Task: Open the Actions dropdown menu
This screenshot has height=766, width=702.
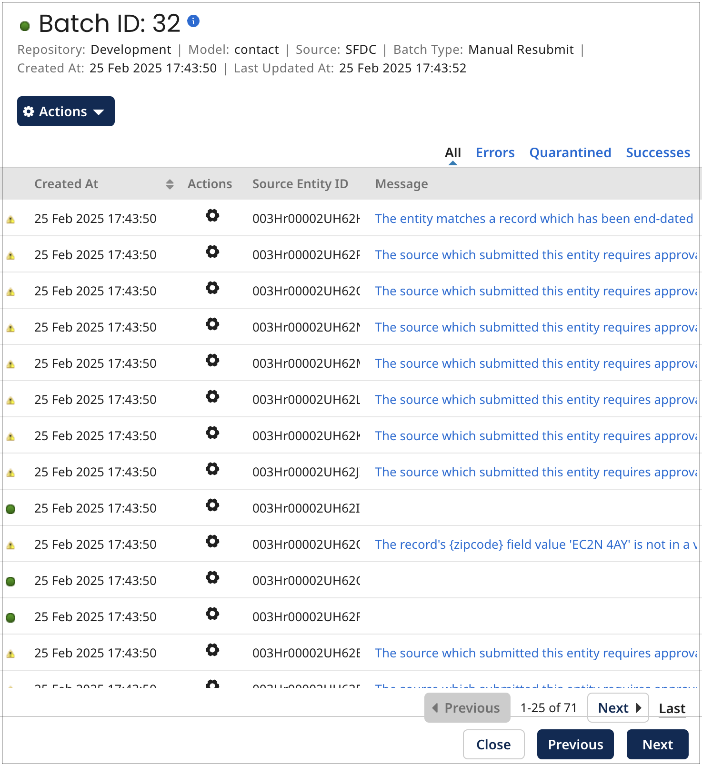Action: pos(66,111)
